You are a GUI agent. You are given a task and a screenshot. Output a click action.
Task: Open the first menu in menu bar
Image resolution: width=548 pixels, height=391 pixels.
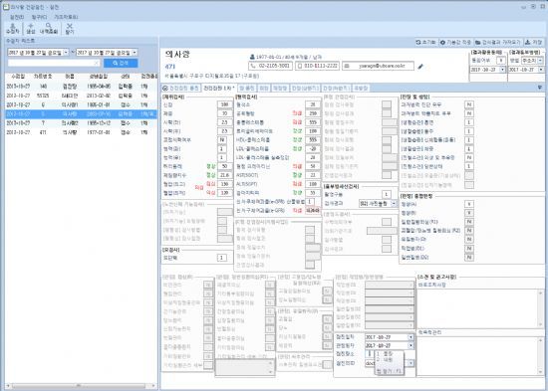17,17
